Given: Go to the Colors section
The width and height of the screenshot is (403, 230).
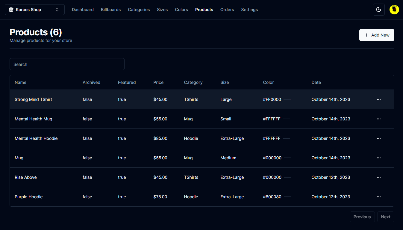Looking at the screenshot, I should click(x=181, y=9).
